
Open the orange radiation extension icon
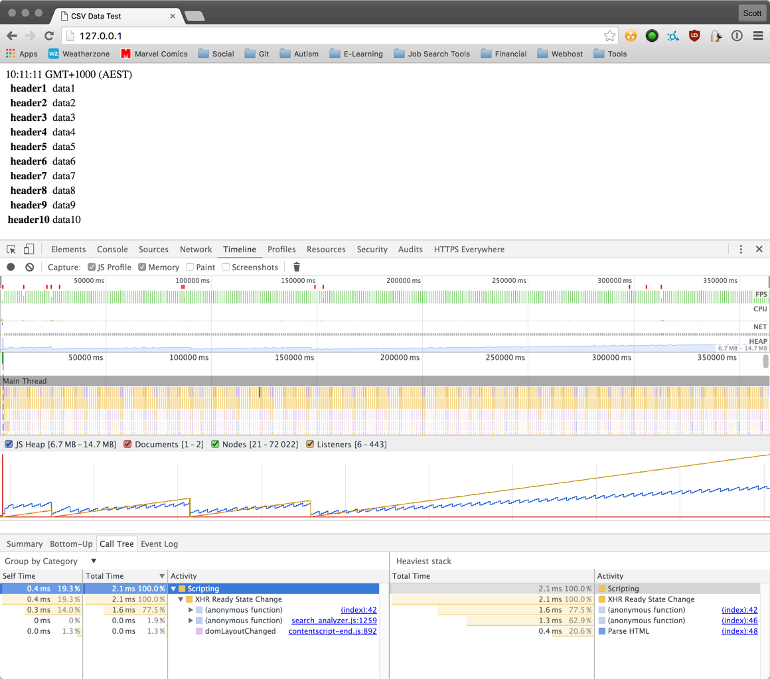631,36
